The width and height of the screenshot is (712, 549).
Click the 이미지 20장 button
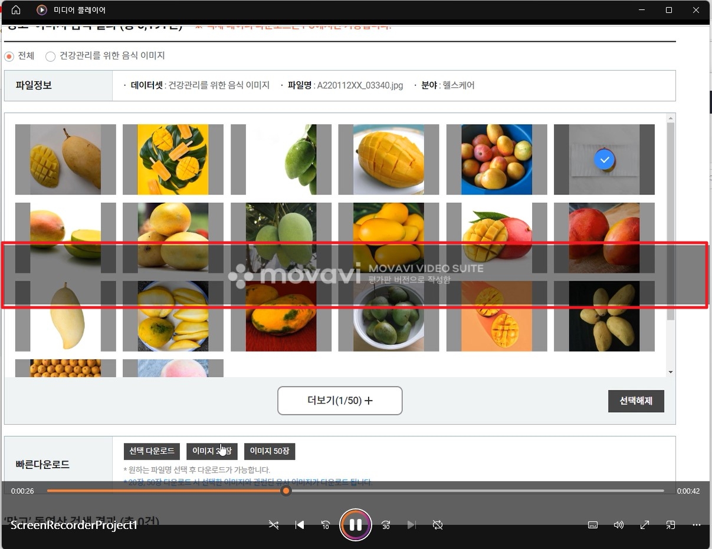212,451
